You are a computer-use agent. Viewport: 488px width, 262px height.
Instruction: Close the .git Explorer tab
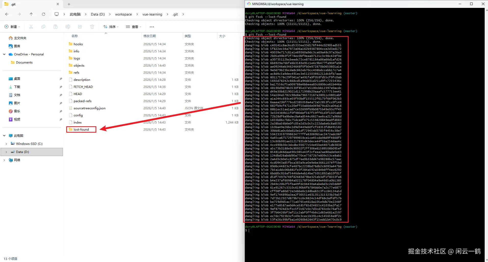pyautogui.click(x=58, y=4)
